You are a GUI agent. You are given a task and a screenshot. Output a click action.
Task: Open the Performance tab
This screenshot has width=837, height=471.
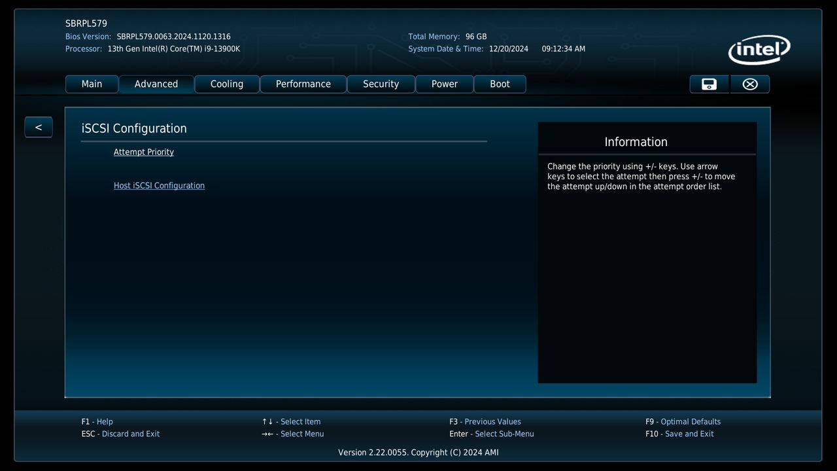coord(303,84)
